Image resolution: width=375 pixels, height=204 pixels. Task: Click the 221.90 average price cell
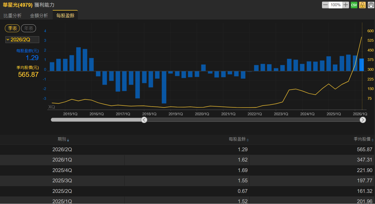click(x=364, y=170)
